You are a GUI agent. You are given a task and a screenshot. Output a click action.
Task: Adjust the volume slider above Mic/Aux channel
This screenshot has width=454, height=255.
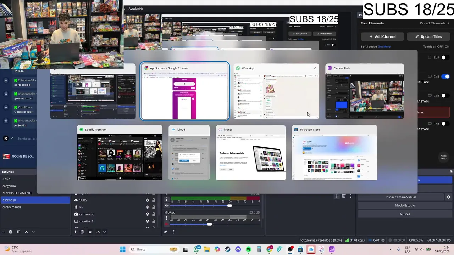(215, 205)
